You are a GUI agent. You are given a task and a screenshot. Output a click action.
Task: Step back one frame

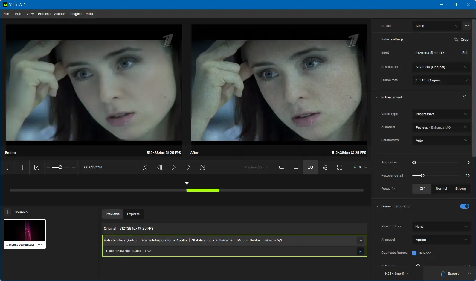159,167
